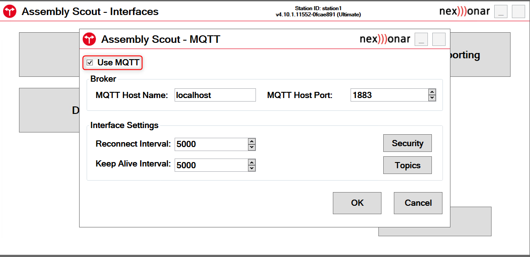Image resolution: width=530 pixels, height=257 pixels.
Task: Click the MQTT Host Port label
Action: pos(300,95)
